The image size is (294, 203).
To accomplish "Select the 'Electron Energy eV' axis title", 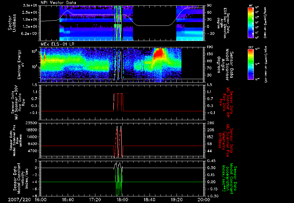I will 21,65.
